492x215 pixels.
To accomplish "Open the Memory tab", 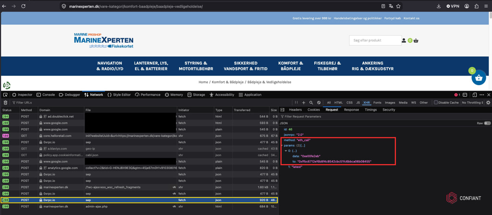I will coord(174,95).
